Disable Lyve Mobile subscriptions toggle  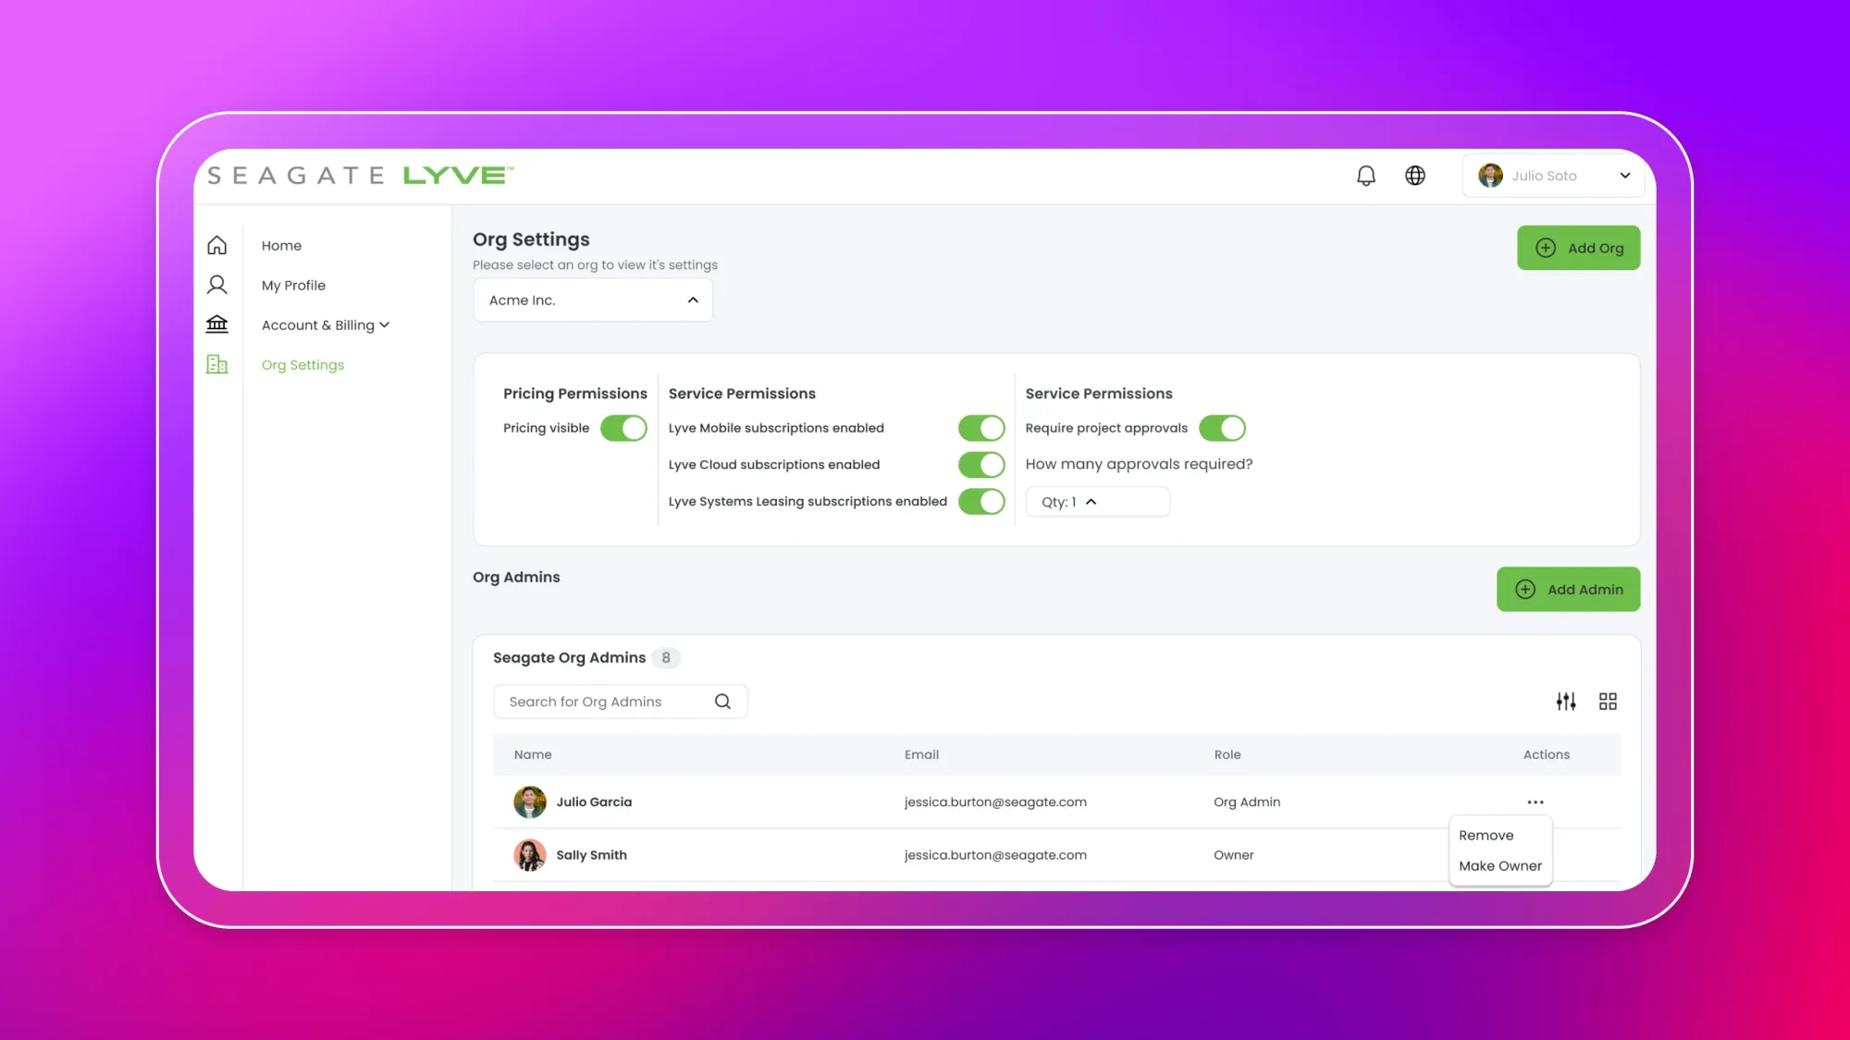click(x=980, y=428)
